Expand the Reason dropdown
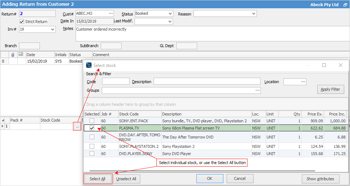350x186 pixels. 254,14
